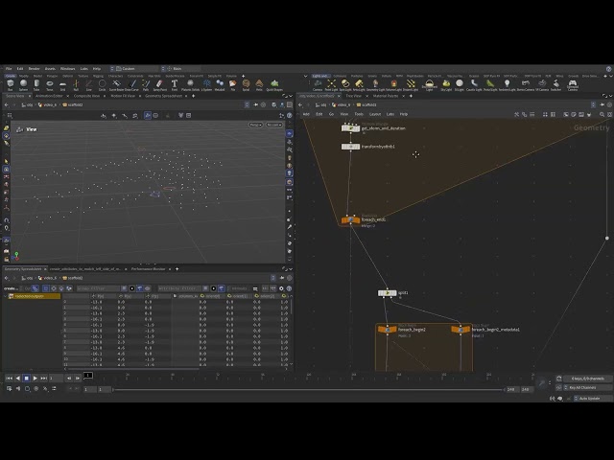This screenshot has height=460, width=614.
Task: Pin the network editor pane path
Action: click(x=602, y=104)
